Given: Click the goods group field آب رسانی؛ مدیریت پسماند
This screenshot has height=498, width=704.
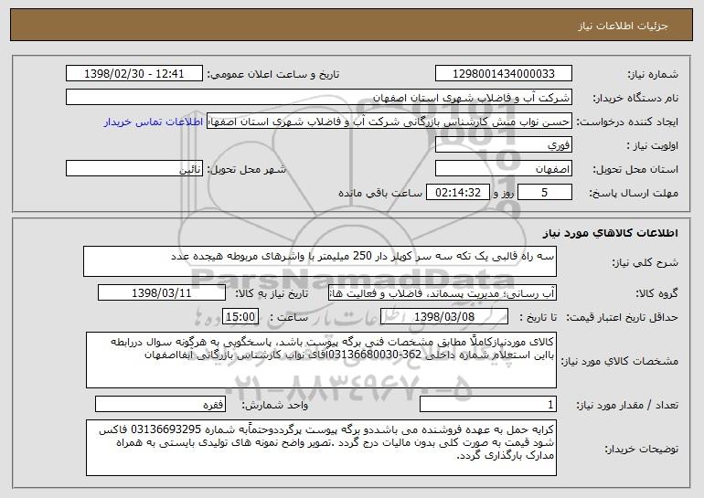Looking at the screenshot, I should coord(443,293).
